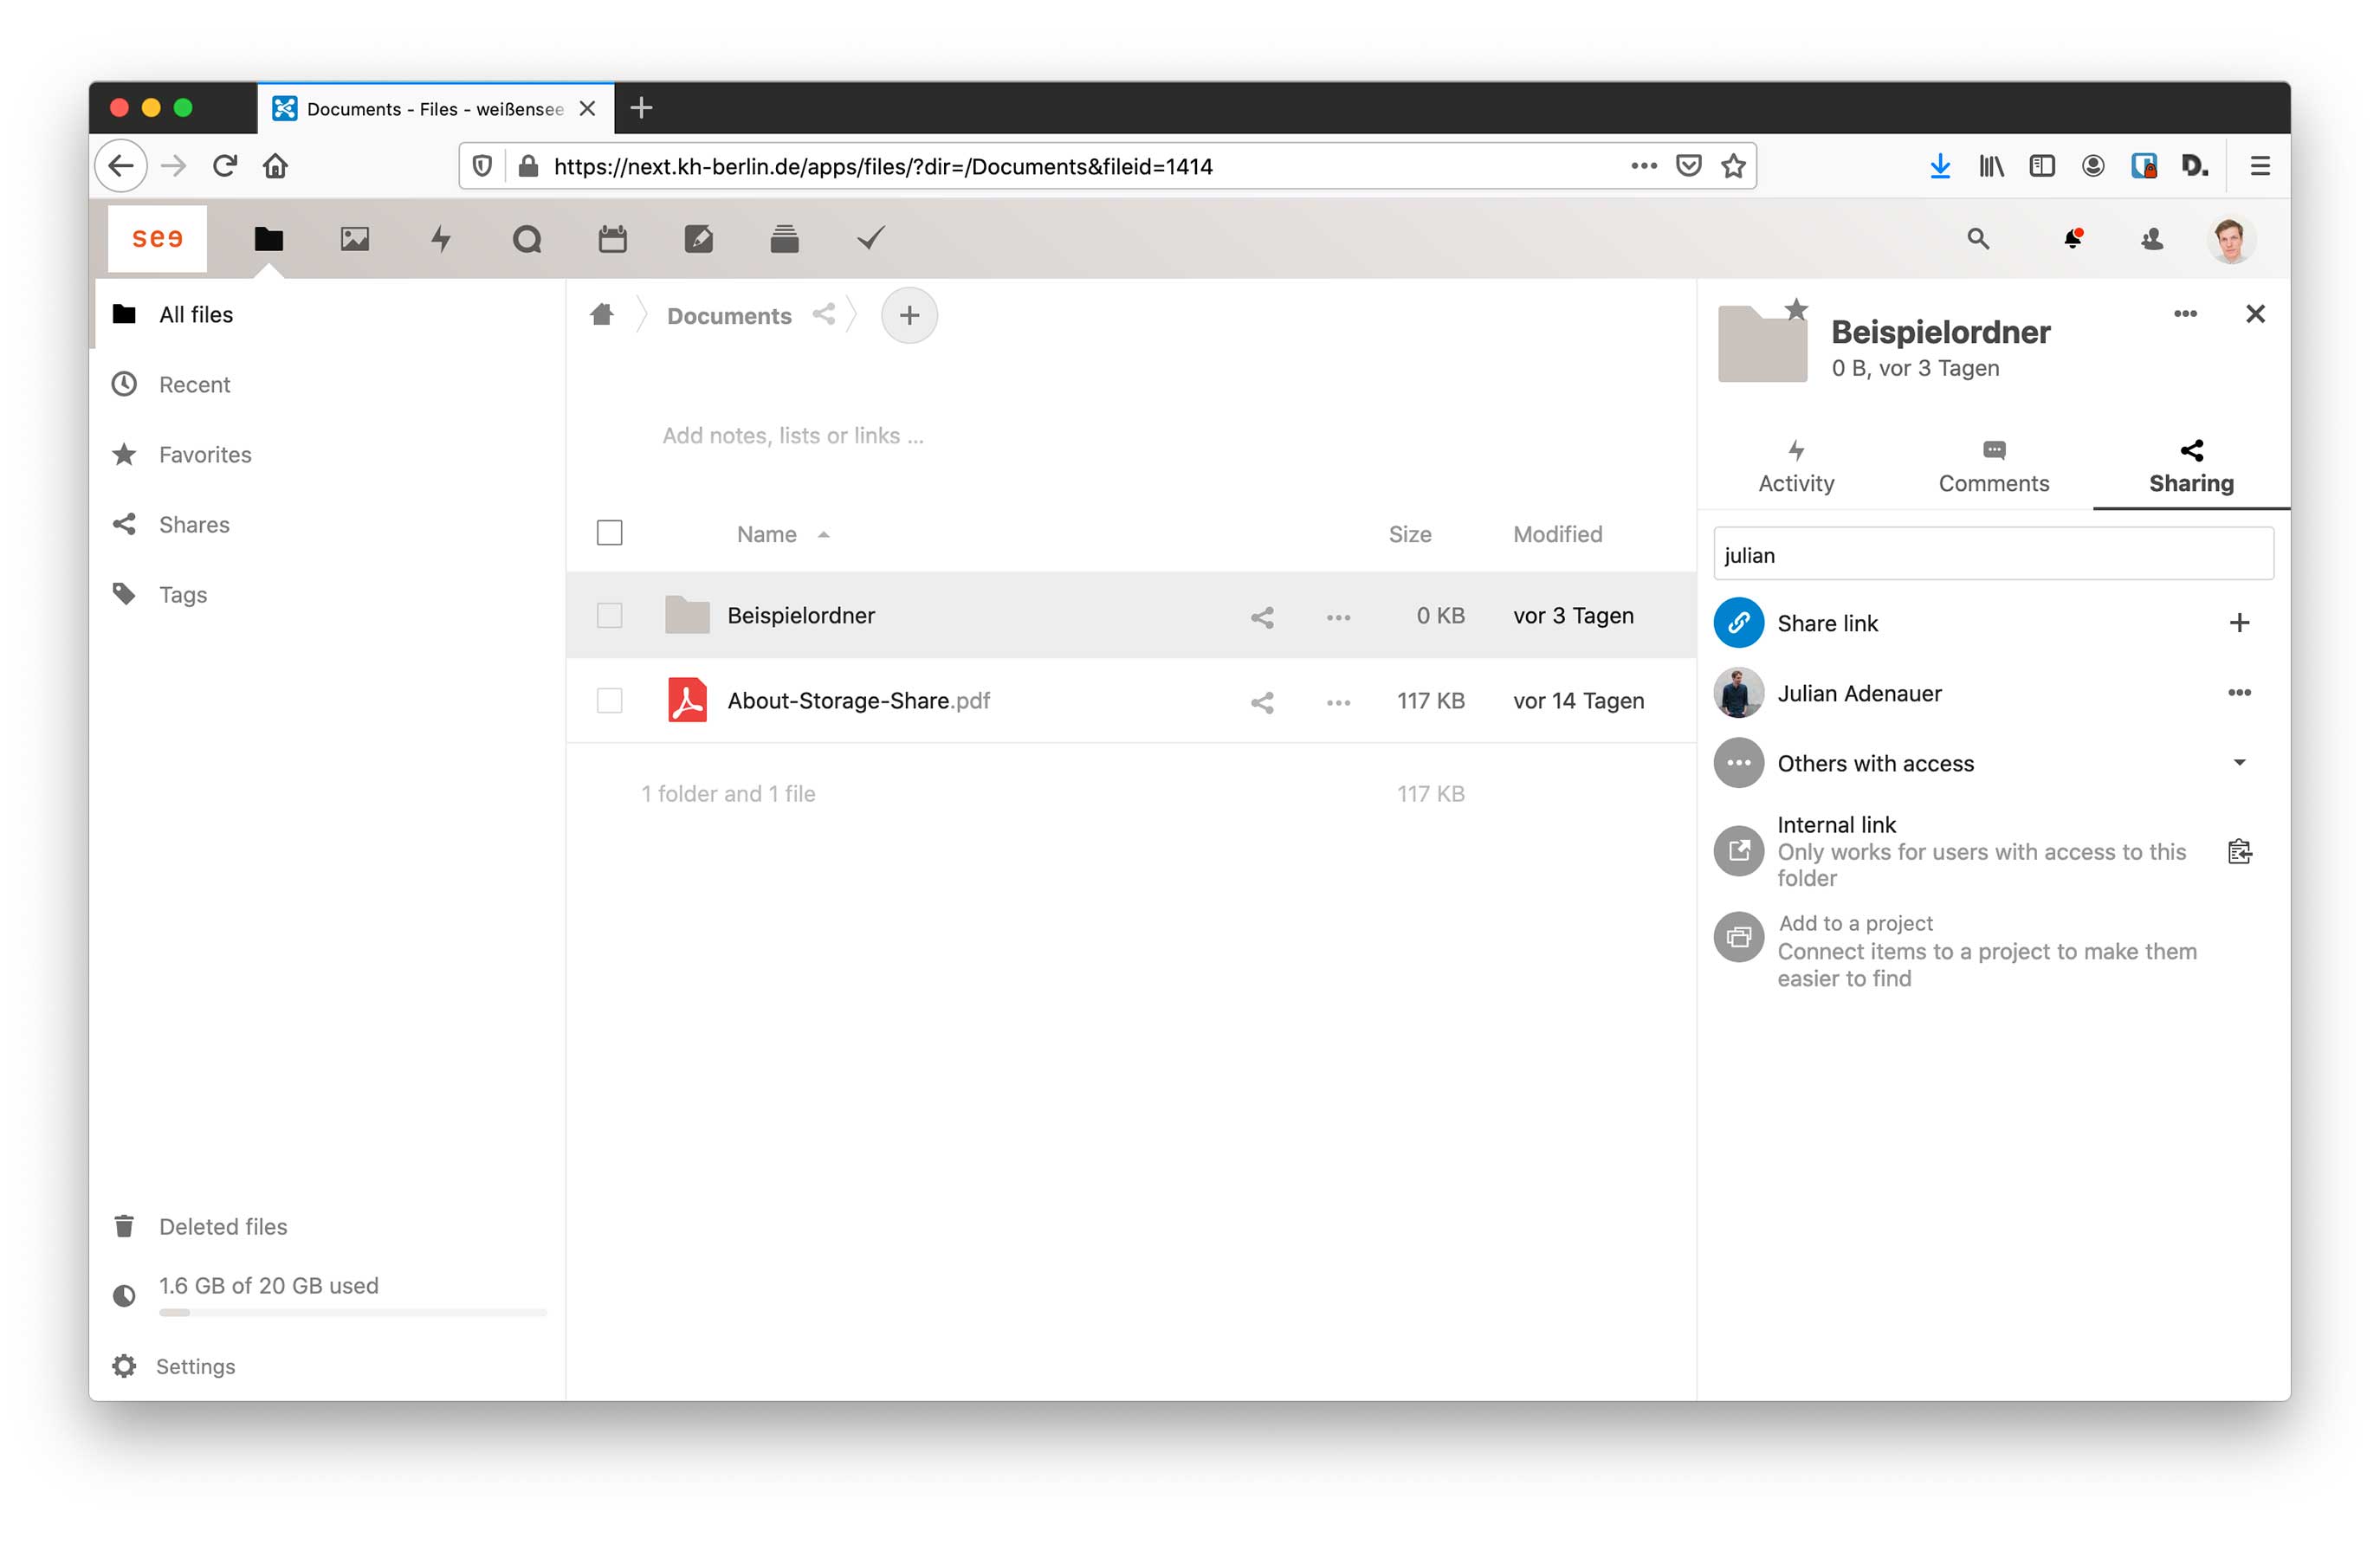This screenshot has height=1550, width=2380.
Task: Sort files by the Modified column
Action: (x=1557, y=534)
